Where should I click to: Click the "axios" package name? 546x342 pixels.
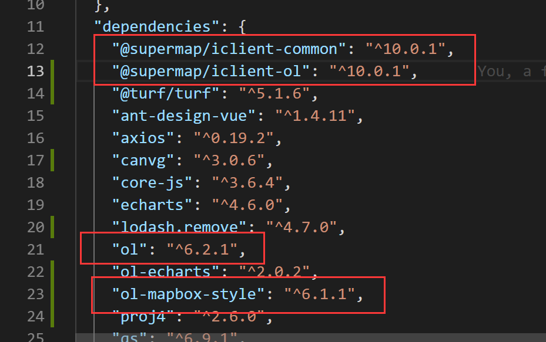click(143, 138)
